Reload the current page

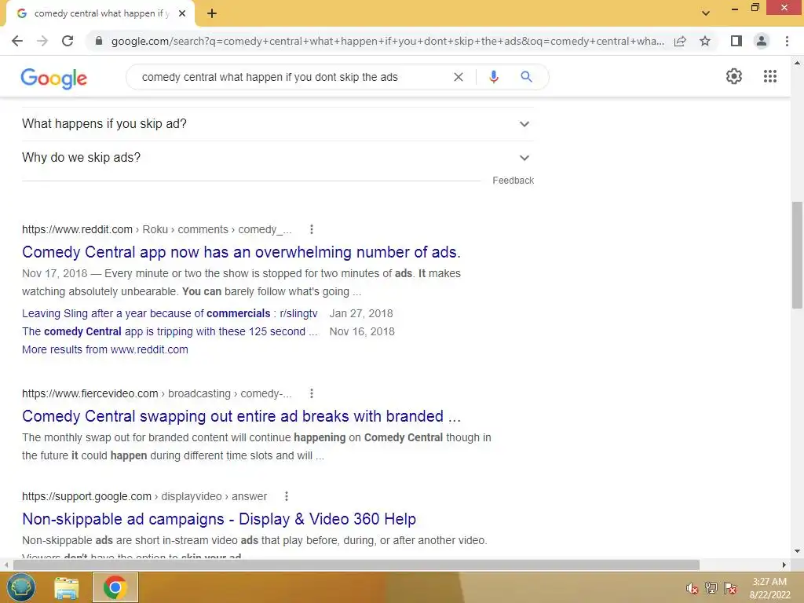pos(68,41)
